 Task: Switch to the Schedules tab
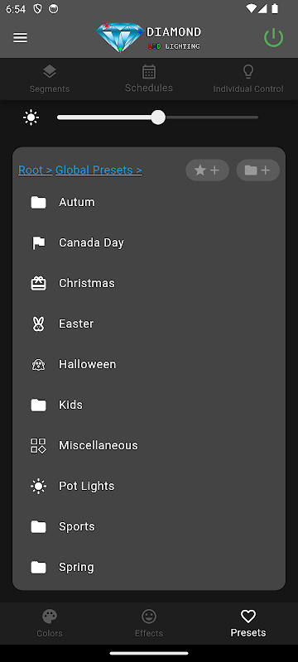[148, 79]
